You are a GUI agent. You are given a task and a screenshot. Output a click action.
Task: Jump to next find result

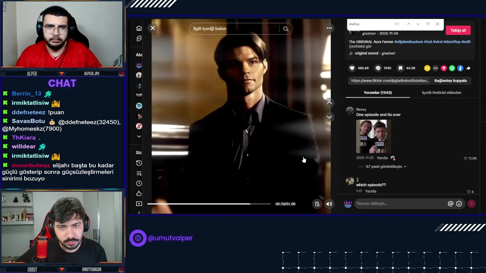[x=418, y=24]
